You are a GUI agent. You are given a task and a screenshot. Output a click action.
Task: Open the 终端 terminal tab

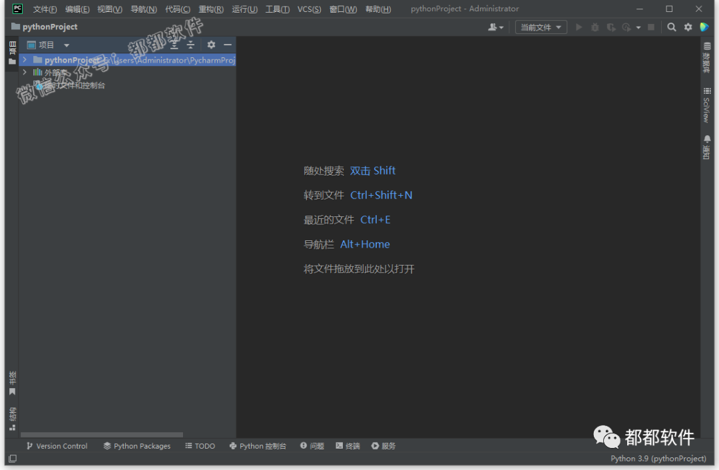point(348,445)
